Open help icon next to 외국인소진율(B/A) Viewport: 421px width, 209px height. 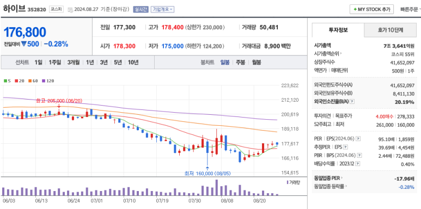(352, 102)
